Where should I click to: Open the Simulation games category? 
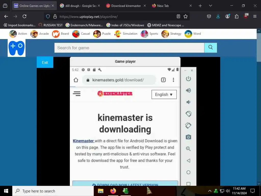pyautogui.click(x=126, y=34)
